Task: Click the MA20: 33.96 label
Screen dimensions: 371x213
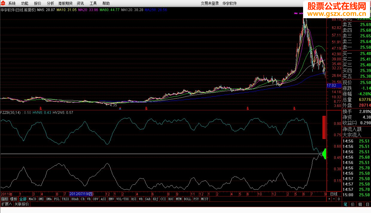Action: pos(88,10)
